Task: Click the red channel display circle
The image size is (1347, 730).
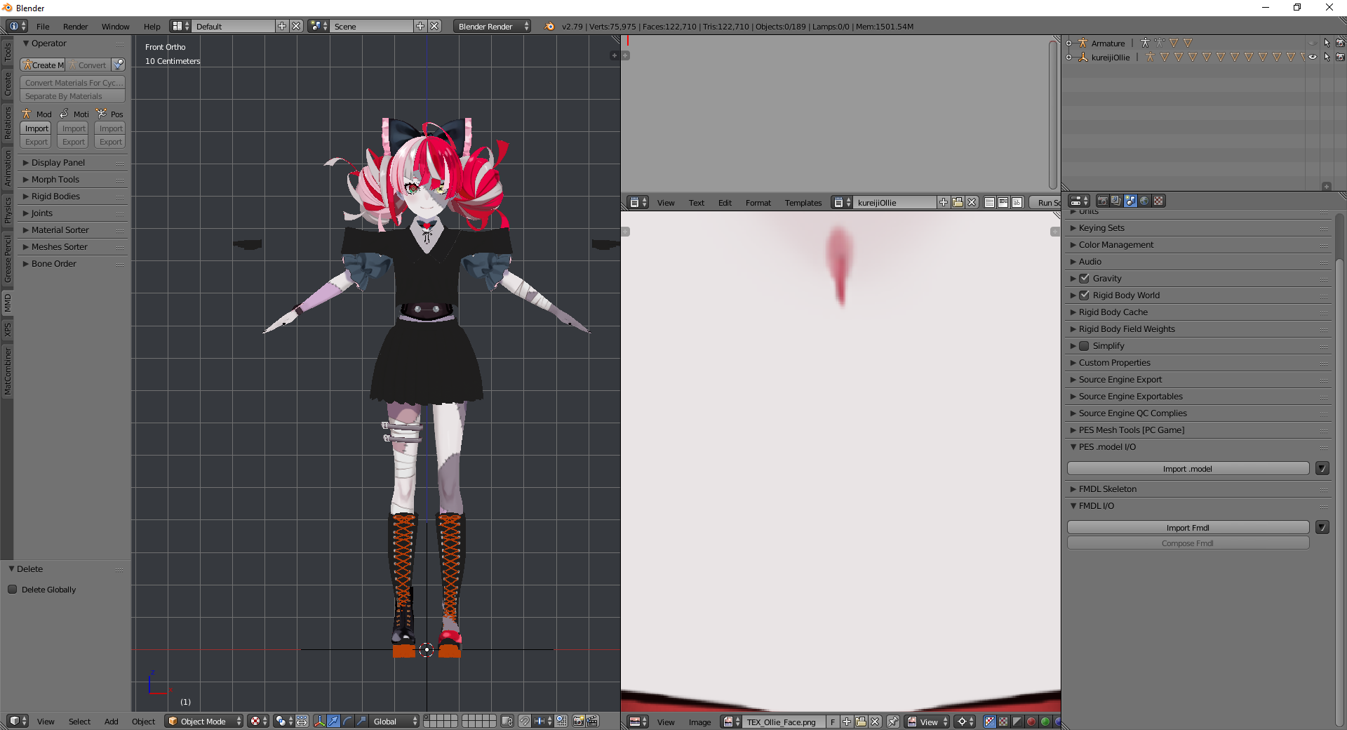Action: tap(1031, 722)
